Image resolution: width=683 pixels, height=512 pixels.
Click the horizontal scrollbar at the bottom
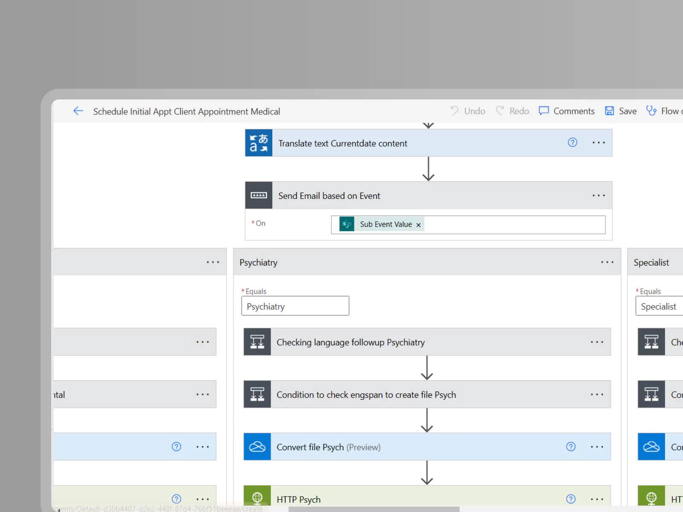374,509
